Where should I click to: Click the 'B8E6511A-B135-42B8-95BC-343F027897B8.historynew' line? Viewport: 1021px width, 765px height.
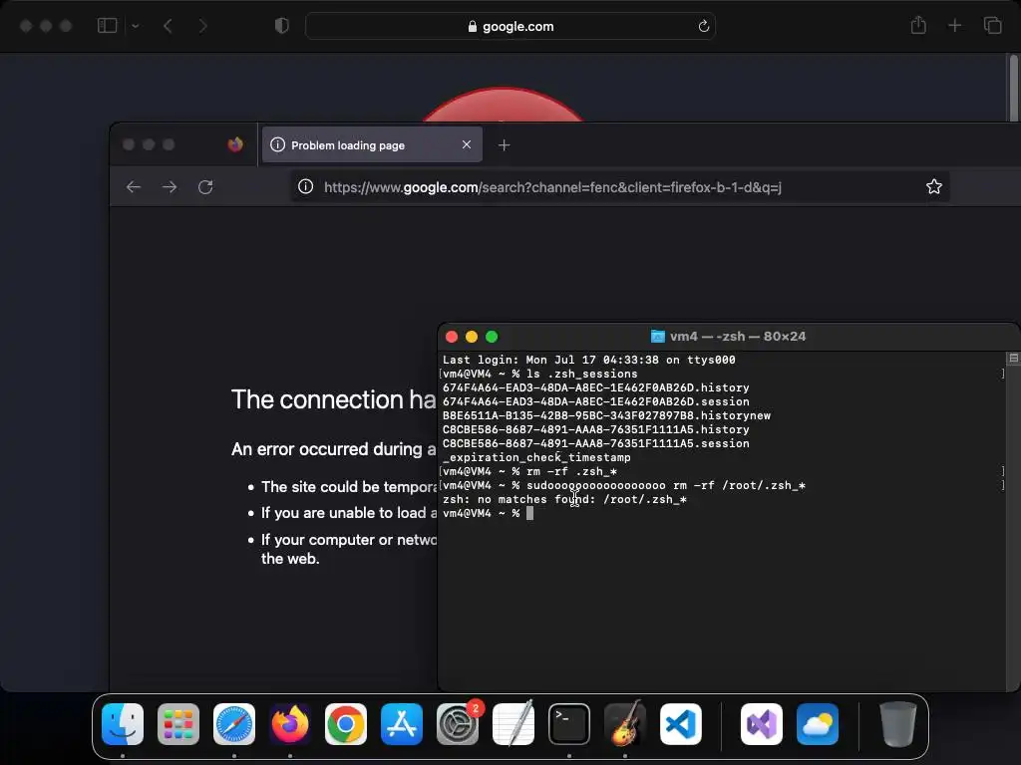tap(606, 415)
